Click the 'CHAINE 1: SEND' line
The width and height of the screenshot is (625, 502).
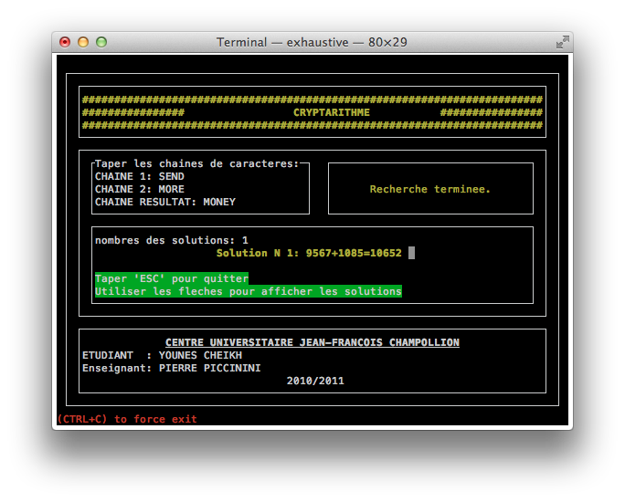point(140,176)
